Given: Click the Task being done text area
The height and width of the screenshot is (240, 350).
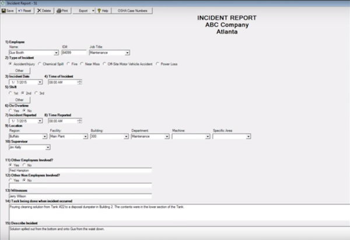Looking at the screenshot, I should tap(180, 213).
